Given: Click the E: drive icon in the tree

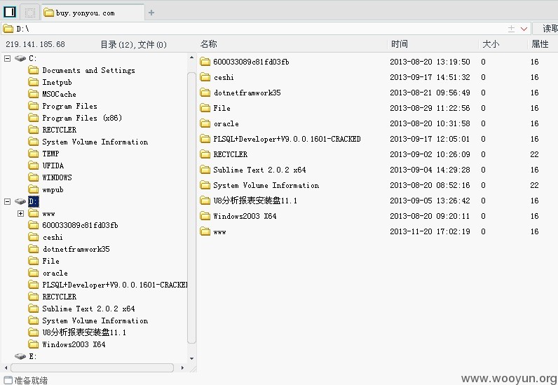Looking at the screenshot, I should (20, 356).
